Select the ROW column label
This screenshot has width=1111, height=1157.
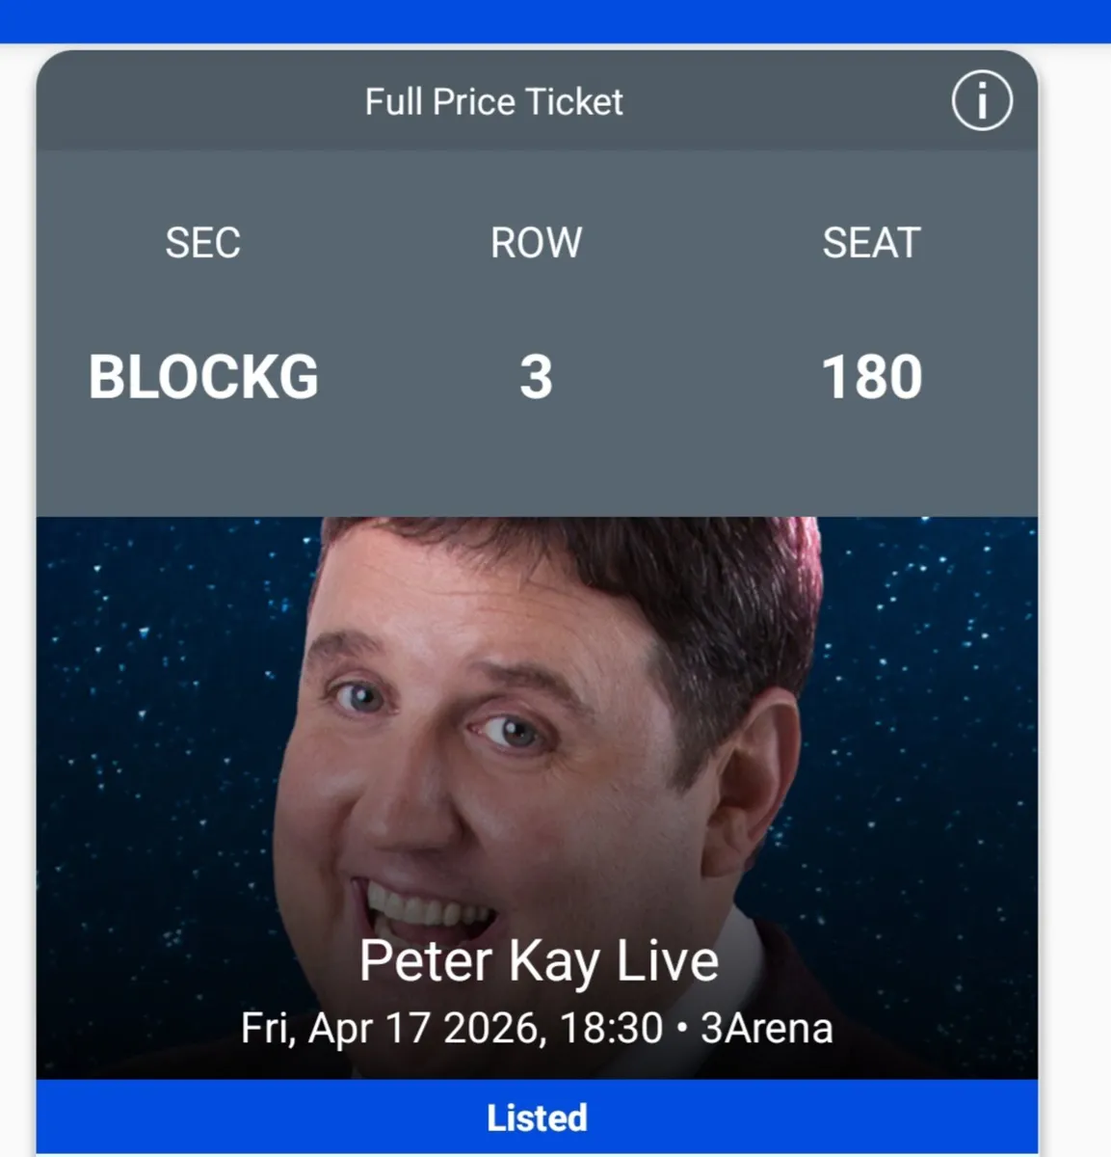(536, 243)
